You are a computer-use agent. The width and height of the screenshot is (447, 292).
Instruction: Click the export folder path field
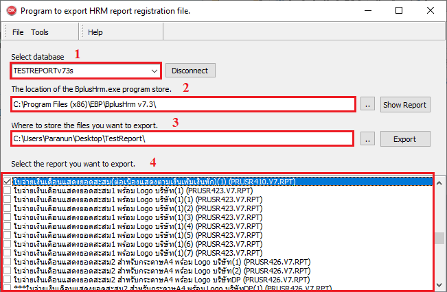[x=183, y=139]
